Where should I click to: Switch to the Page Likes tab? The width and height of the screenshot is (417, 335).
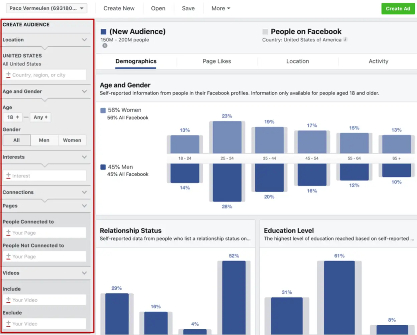click(217, 61)
